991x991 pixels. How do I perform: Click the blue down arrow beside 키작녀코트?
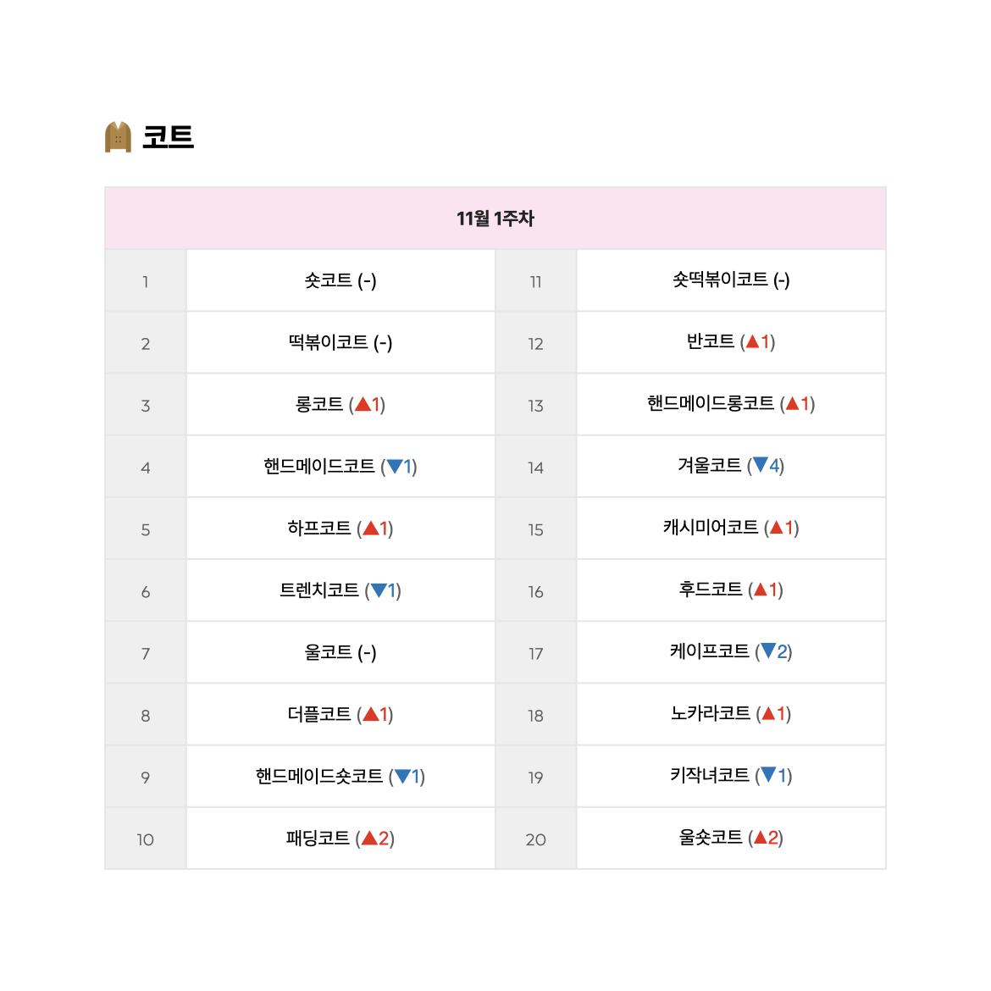[768, 774]
